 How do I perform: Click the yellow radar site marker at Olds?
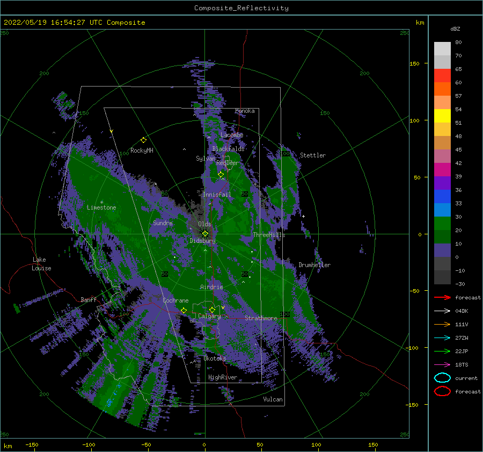pyautogui.click(x=205, y=234)
